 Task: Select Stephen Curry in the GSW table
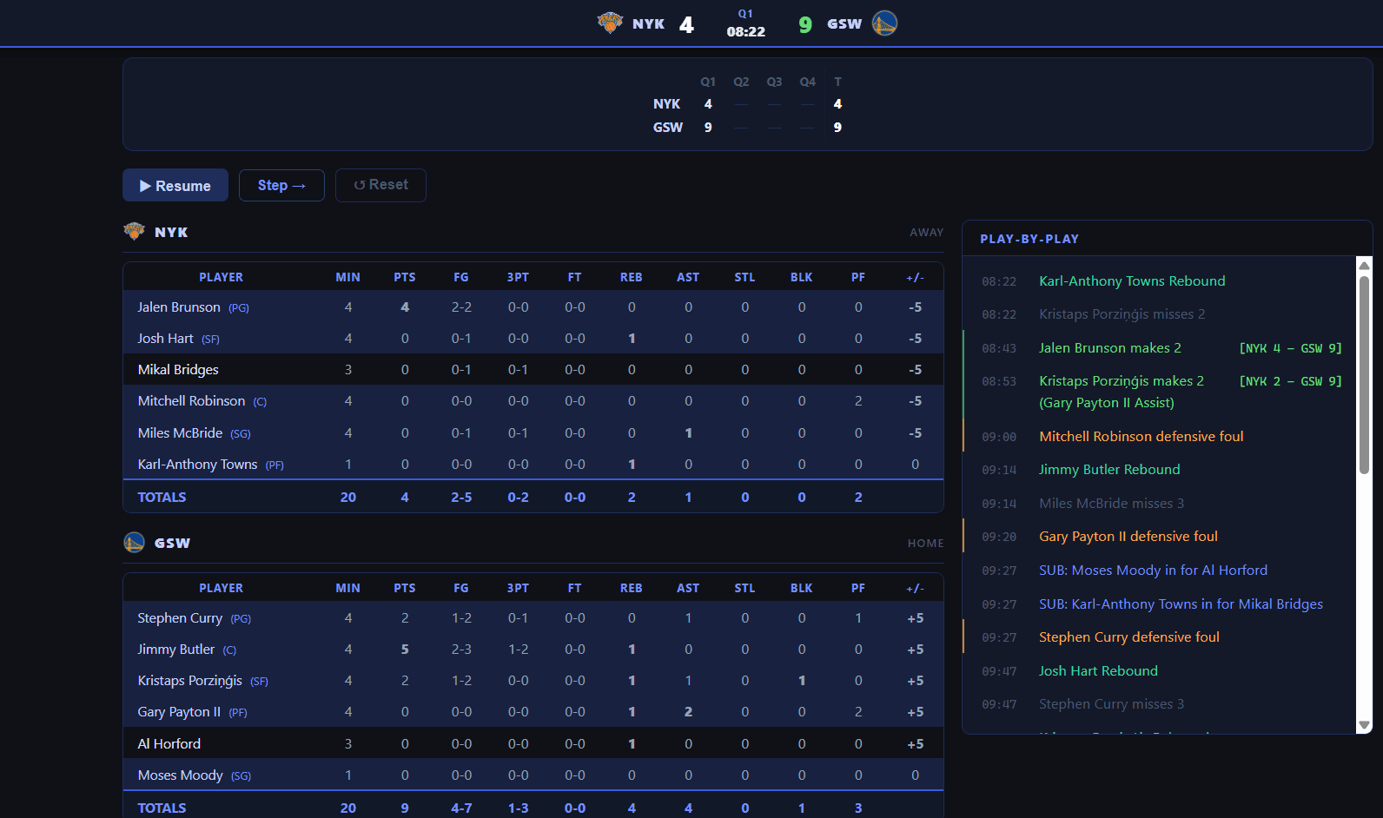[180, 617]
